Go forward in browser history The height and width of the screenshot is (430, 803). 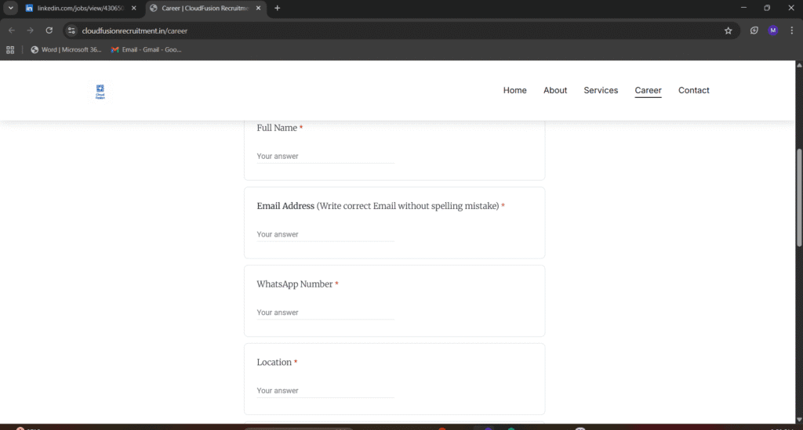tap(31, 31)
